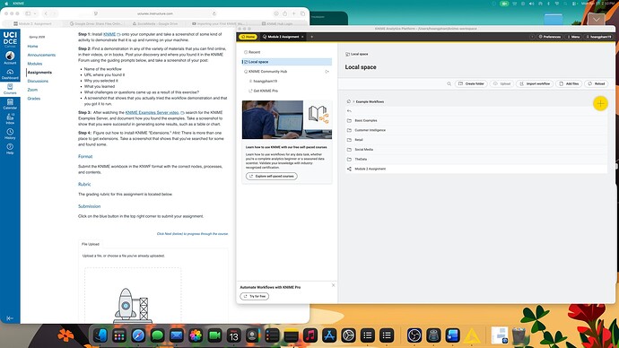This screenshot has height=348, width=619.
Task: Click Explore self-paced courses button
Action: pos(272,176)
